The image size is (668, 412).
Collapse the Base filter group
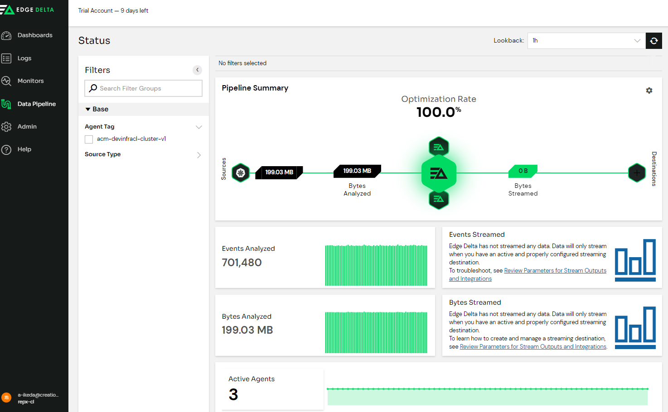[x=88, y=109]
